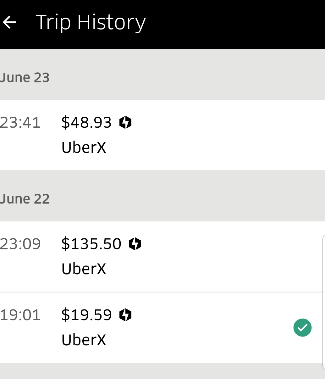Select the June 22 date header
Viewport: 325px width, 379px height.
[25, 199]
